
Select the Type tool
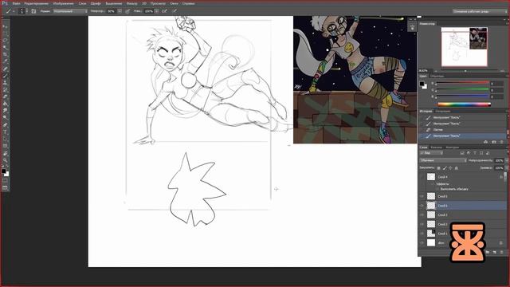pos(5,132)
